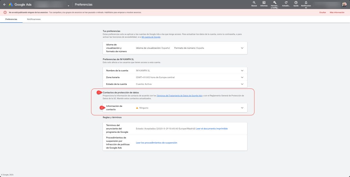Image resolution: width=350 pixels, height=177 pixels.
Task: Open the account selector dropdown arrow
Action: tap(68, 6)
